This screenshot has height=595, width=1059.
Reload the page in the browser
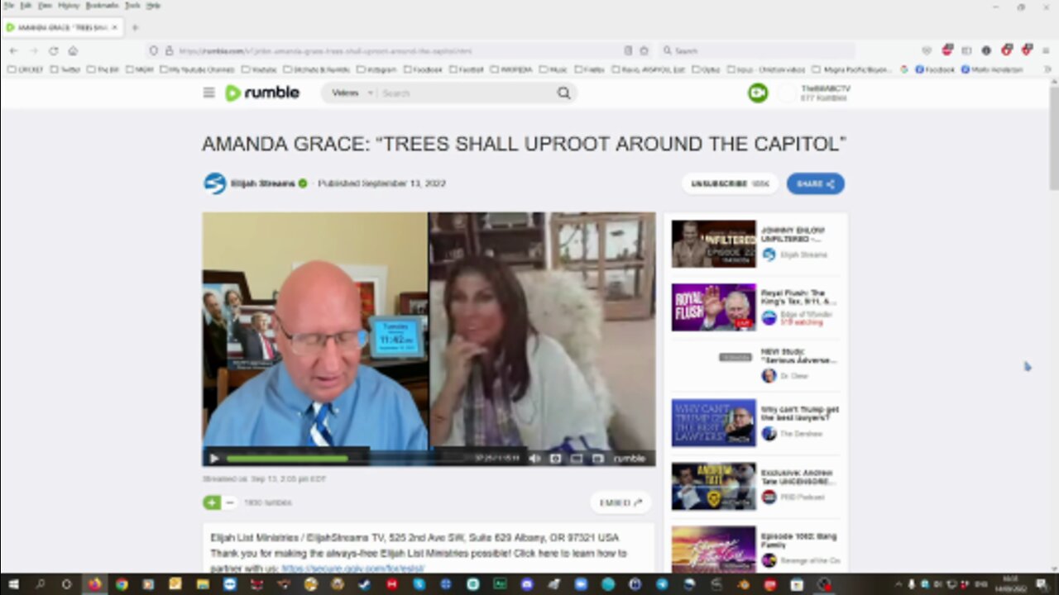click(53, 50)
